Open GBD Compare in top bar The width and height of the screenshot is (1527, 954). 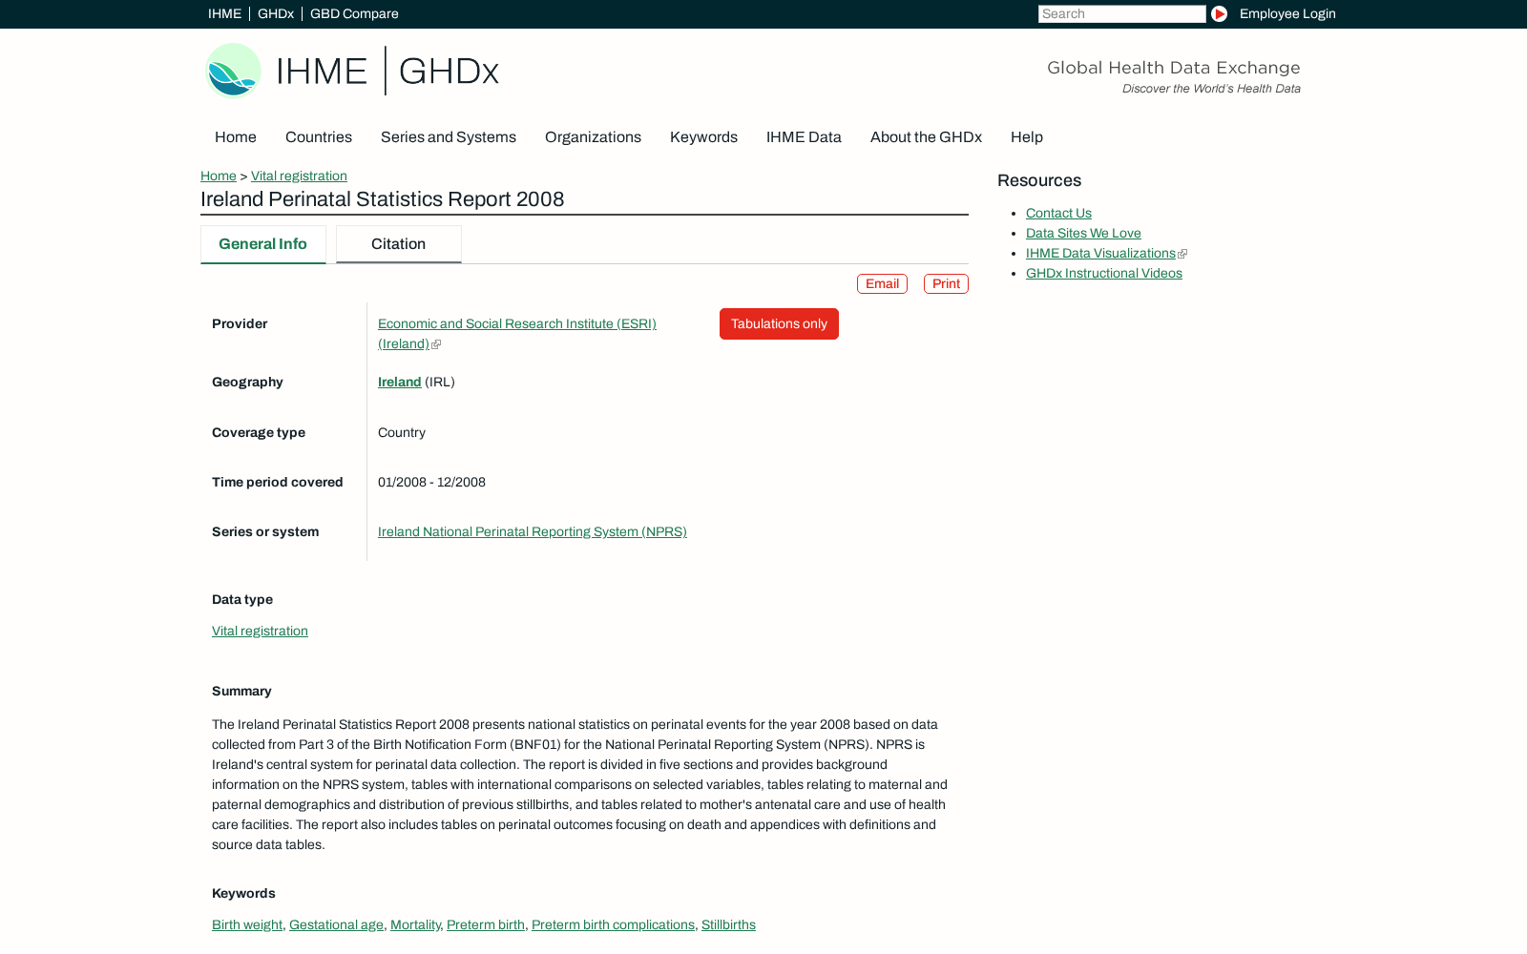[354, 13]
